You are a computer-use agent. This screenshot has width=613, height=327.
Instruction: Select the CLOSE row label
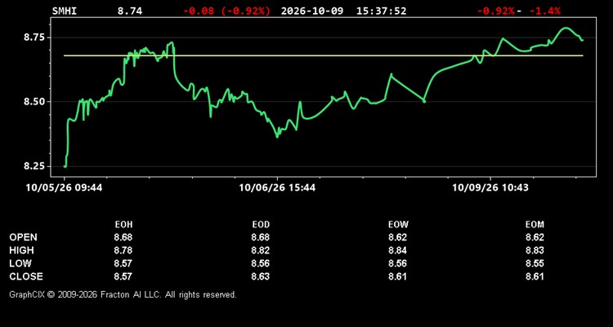point(26,276)
